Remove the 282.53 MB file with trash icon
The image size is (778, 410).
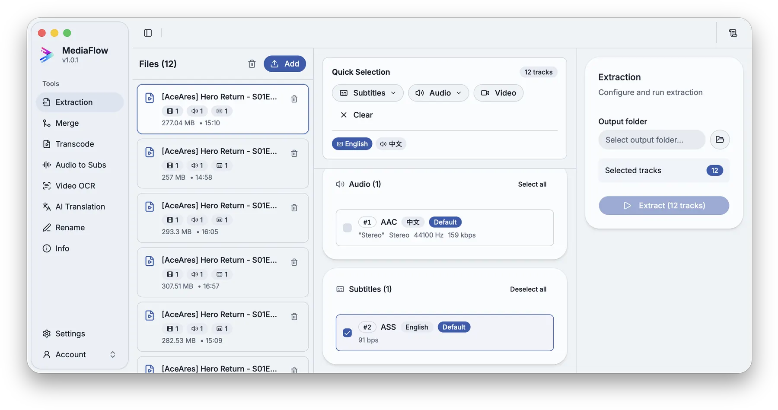click(x=294, y=317)
